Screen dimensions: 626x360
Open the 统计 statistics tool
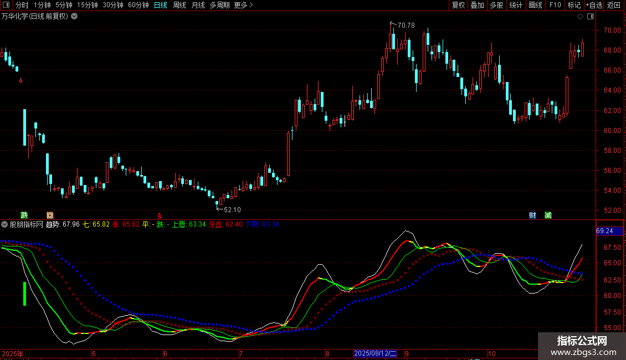point(516,5)
